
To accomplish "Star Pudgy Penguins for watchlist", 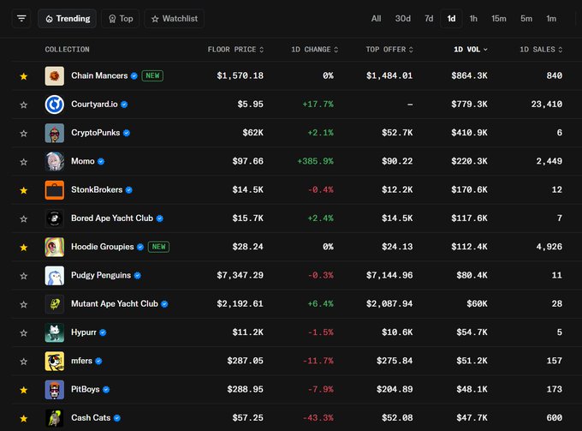I will (x=24, y=276).
